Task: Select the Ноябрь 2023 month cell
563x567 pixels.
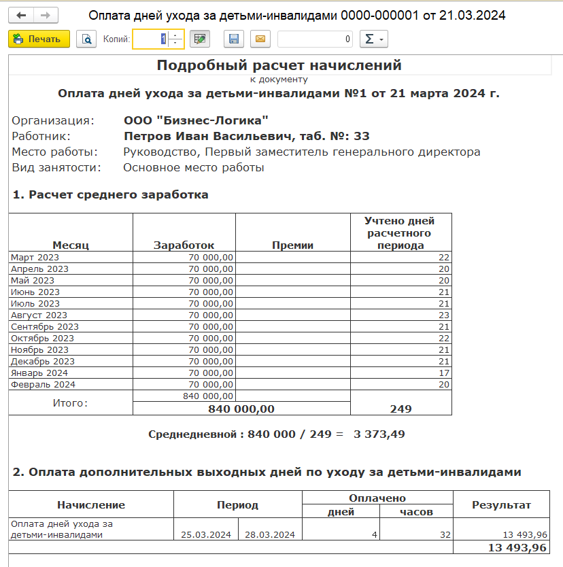Action: [71, 350]
